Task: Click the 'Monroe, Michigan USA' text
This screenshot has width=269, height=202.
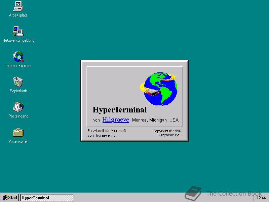Action: (x=155, y=120)
